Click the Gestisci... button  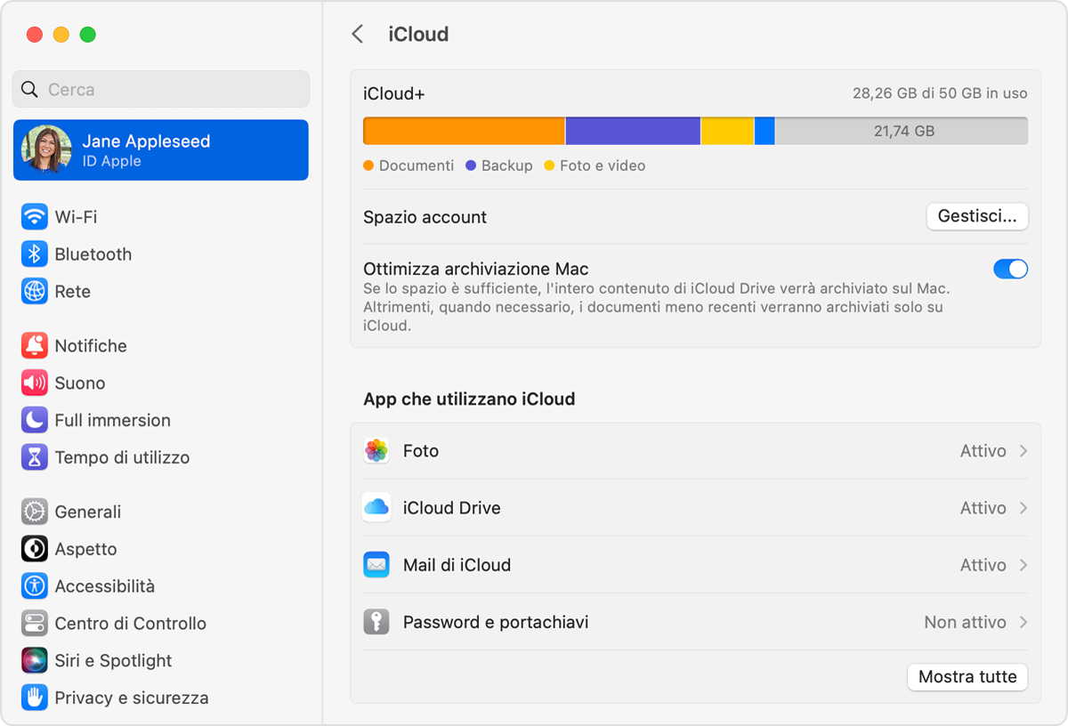tap(976, 217)
